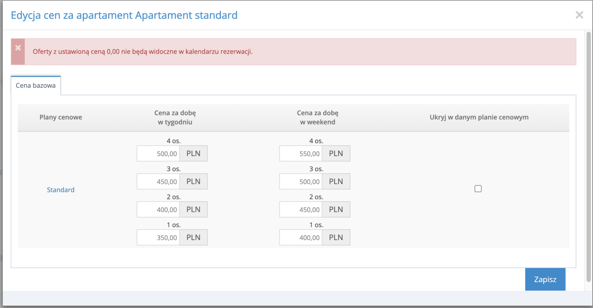Edit weekday price for 4 persons
593x308 pixels.
[158, 153]
